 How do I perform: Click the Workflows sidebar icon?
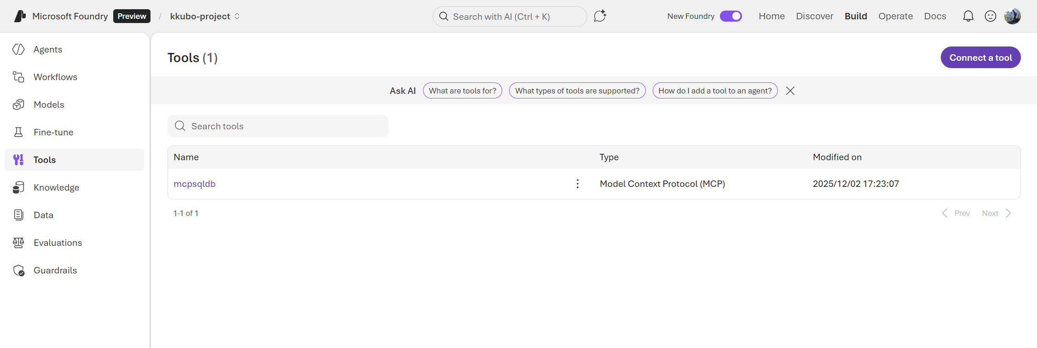coord(18,77)
